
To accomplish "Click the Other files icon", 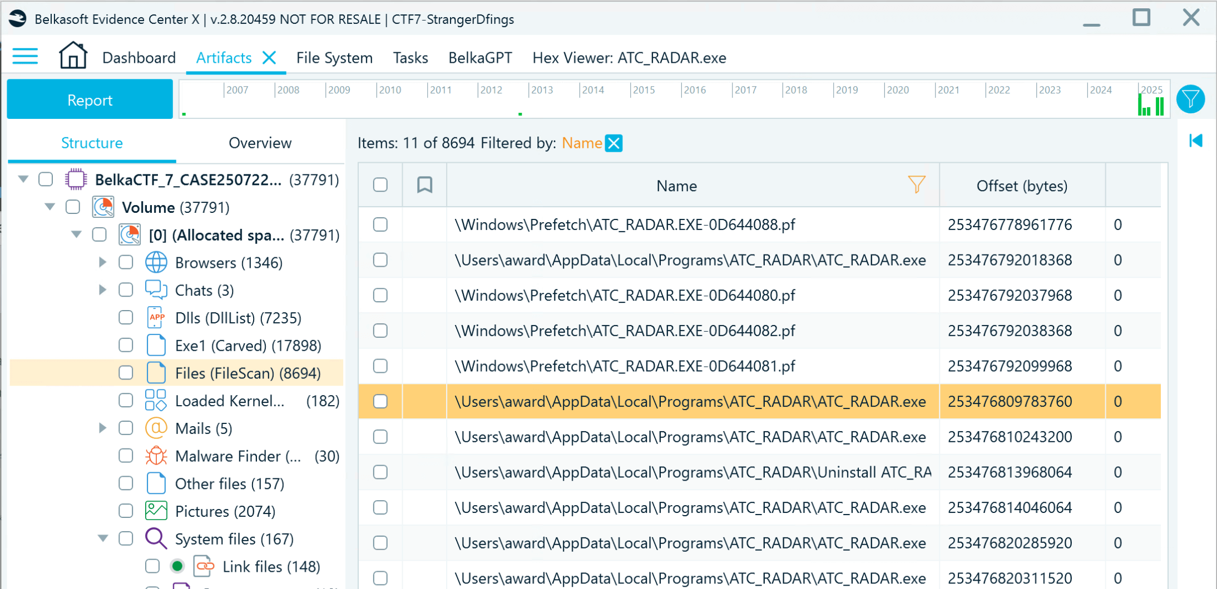I will pyautogui.click(x=156, y=483).
